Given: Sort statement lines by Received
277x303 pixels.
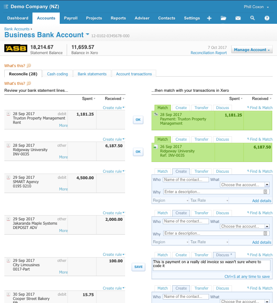Looking at the screenshot, I should click(114, 99).
